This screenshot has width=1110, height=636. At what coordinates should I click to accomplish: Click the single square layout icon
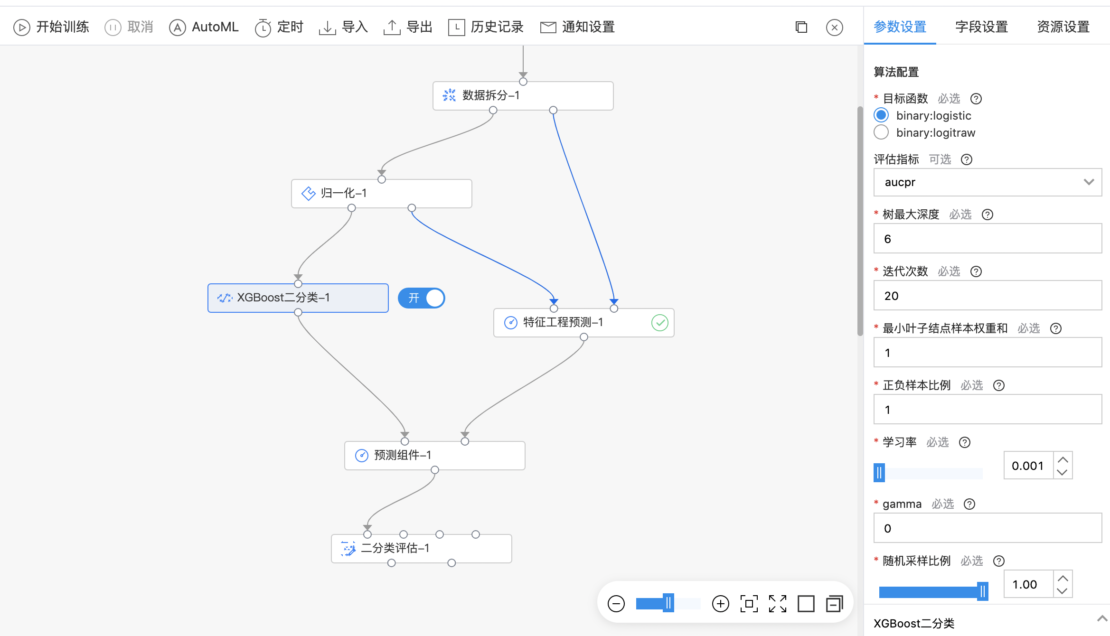coord(806,604)
